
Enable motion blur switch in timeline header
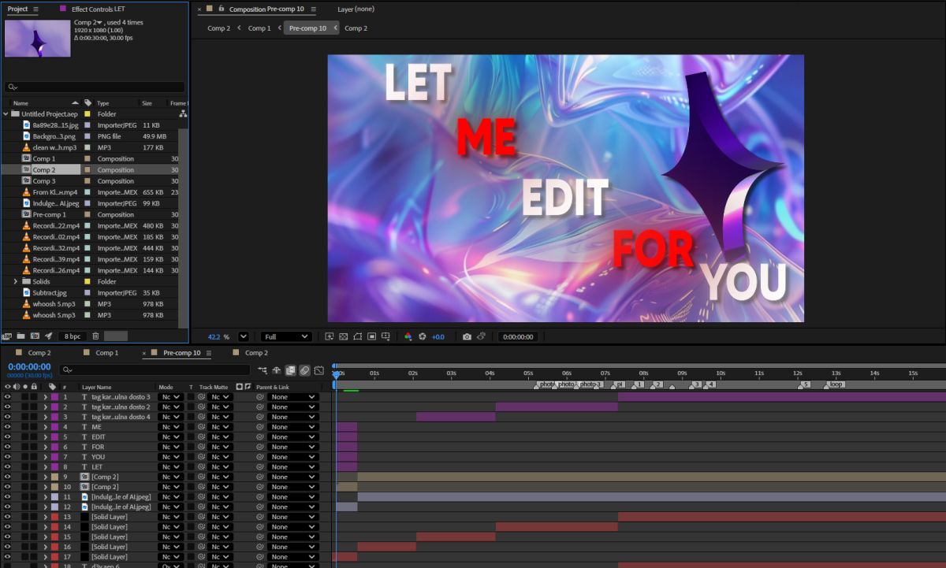(x=305, y=370)
